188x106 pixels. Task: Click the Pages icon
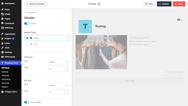2,19
